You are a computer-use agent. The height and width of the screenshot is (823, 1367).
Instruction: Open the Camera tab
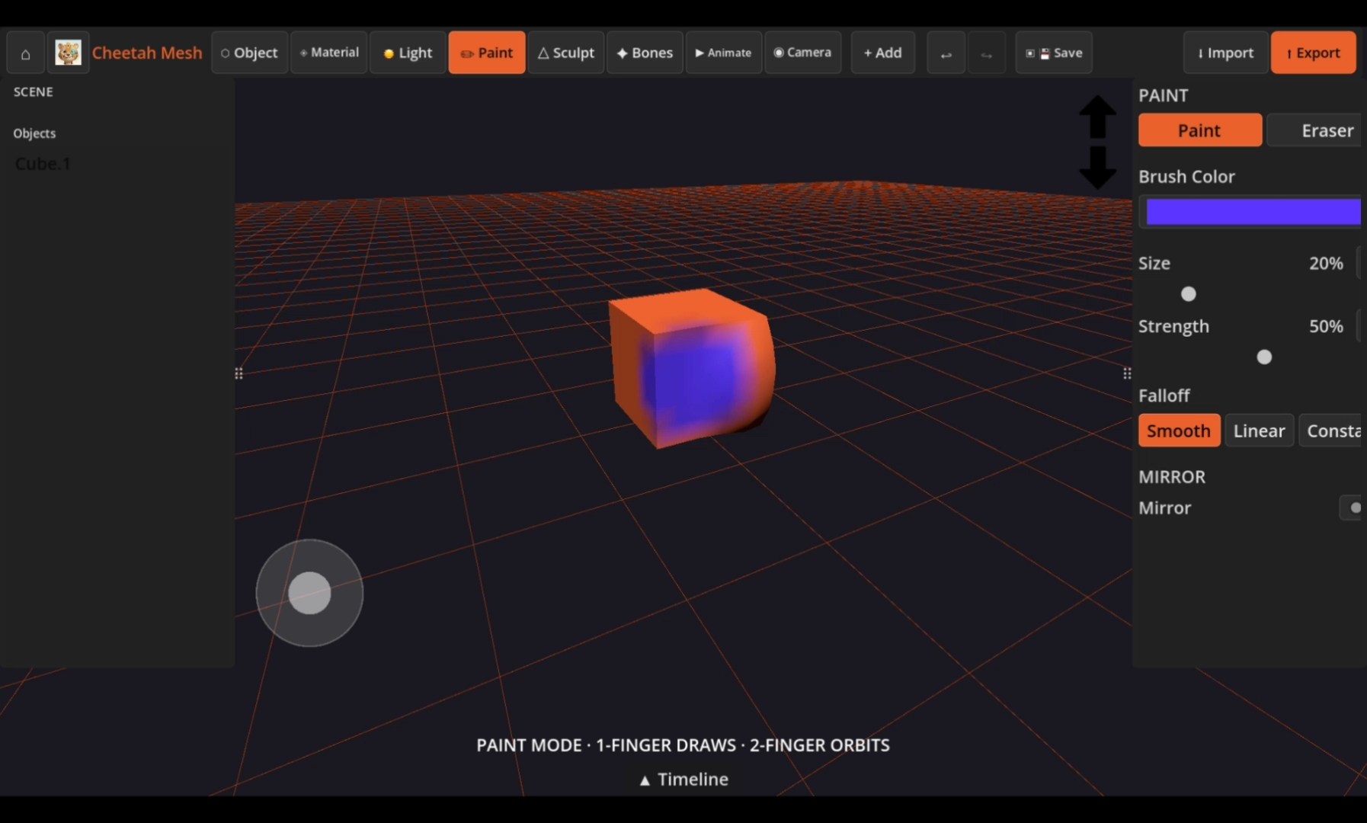803,53
